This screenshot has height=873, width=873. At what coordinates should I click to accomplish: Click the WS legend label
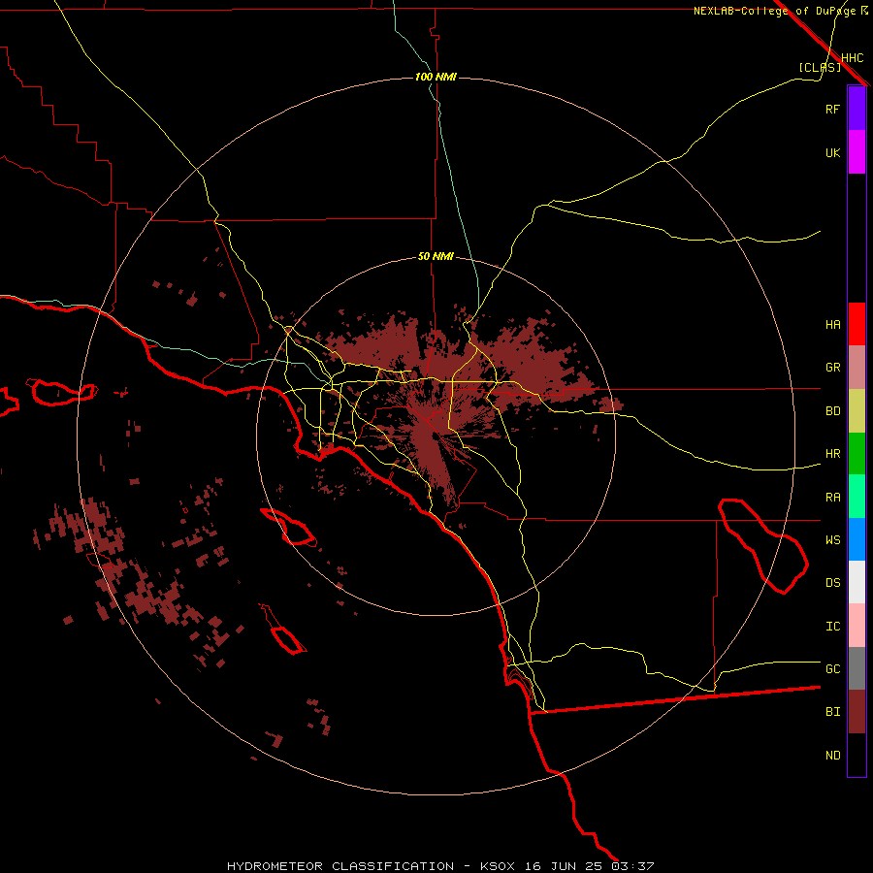pyautogui.click(x=832, y=540)
